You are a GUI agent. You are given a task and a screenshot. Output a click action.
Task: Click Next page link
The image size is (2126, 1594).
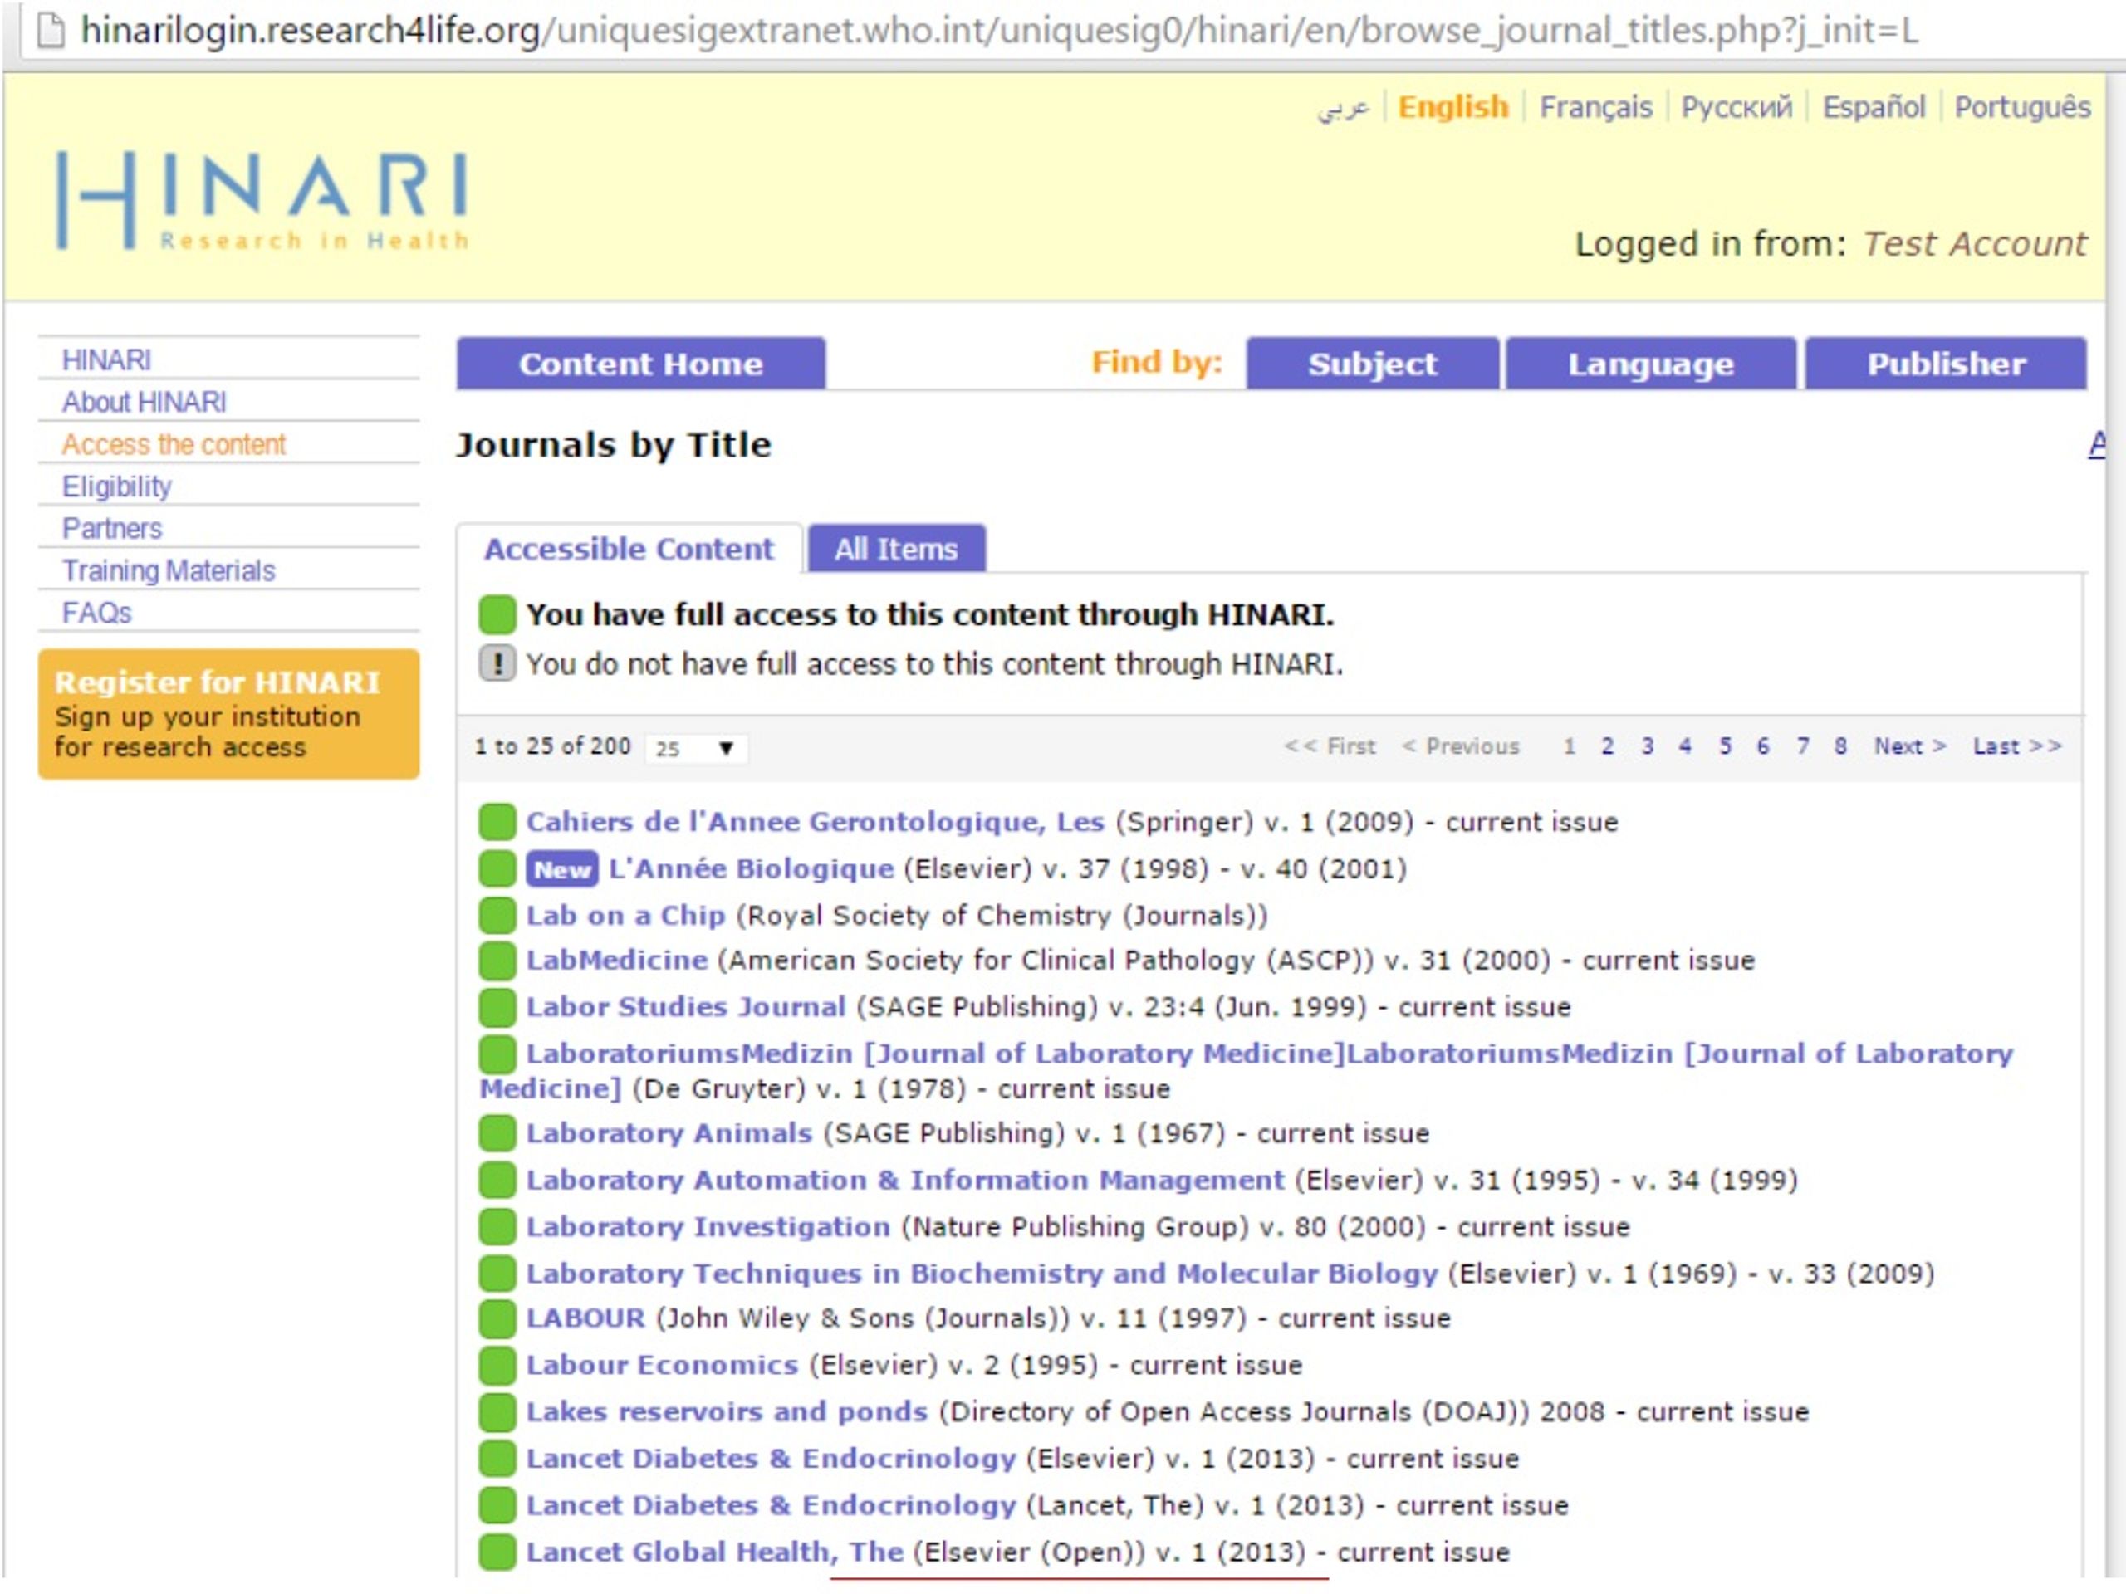1910,746
